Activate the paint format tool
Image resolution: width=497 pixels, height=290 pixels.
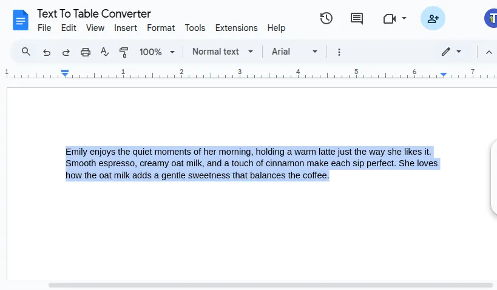click(124, 52)
